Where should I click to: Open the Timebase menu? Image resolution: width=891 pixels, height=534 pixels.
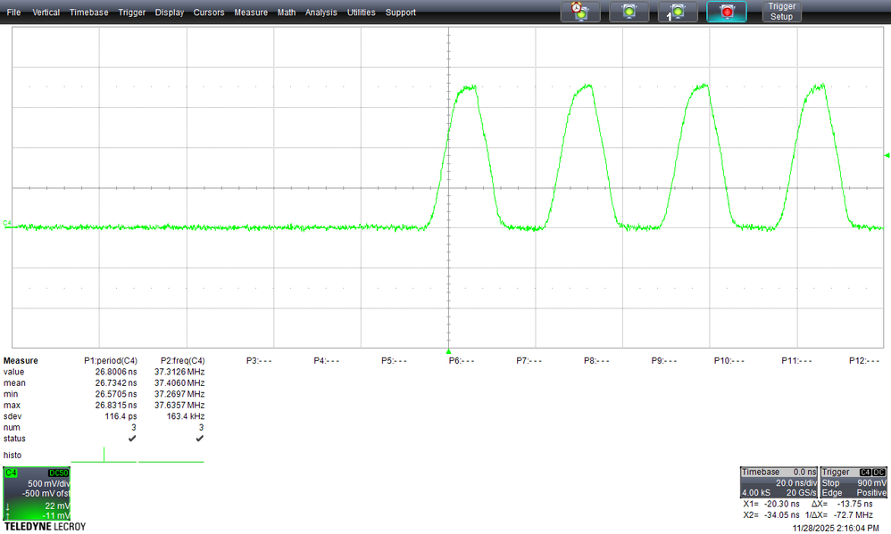[x=88, y=12]
